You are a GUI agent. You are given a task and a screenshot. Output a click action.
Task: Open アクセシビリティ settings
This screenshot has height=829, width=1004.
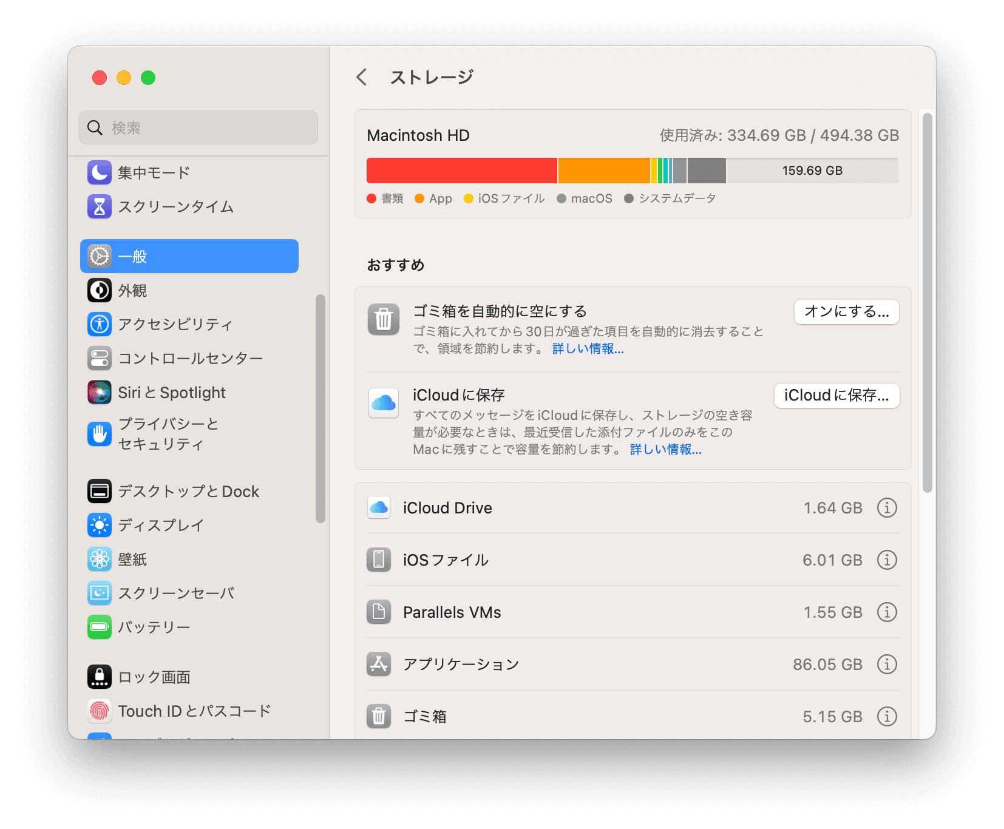pos(189,324)
